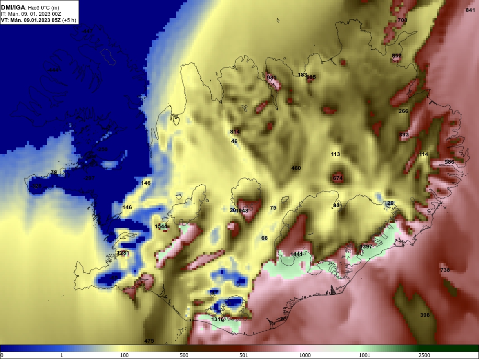This screenshot has width=479, height=359.
Task: Pick the 893 height value
Action: [x=404, y=135]
